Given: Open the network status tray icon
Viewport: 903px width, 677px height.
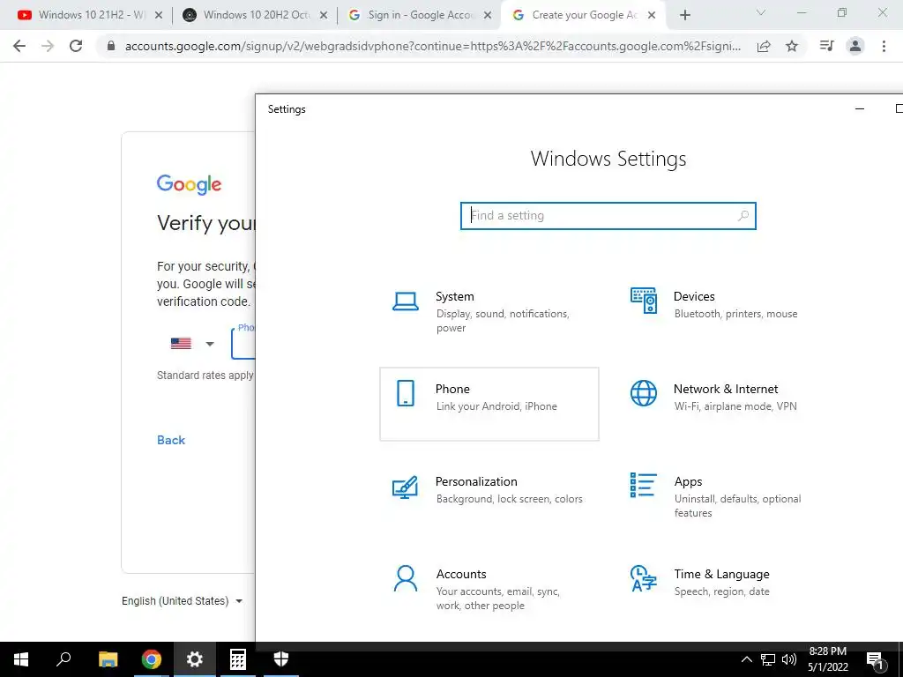Looking at the screenshot, I should tap(768, 659).
